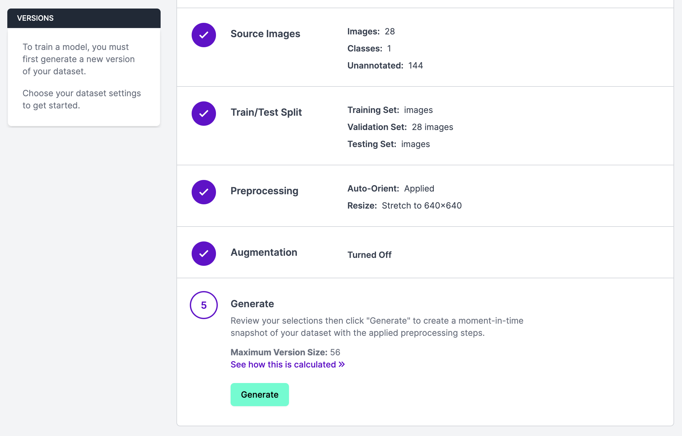
Task: Expand the Source Images section heading
Action: click(265, 34)
